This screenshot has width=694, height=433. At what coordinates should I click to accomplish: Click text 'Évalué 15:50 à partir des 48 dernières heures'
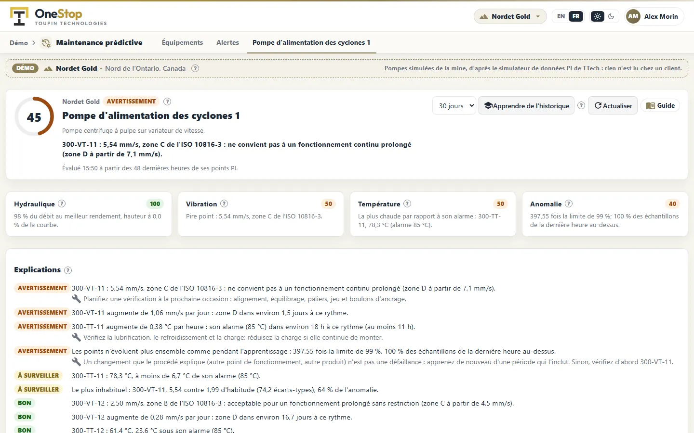(x=150, y=168)
